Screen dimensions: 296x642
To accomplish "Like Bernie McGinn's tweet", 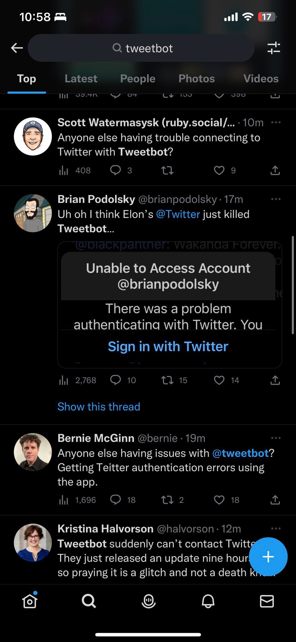I will point(219,500).
